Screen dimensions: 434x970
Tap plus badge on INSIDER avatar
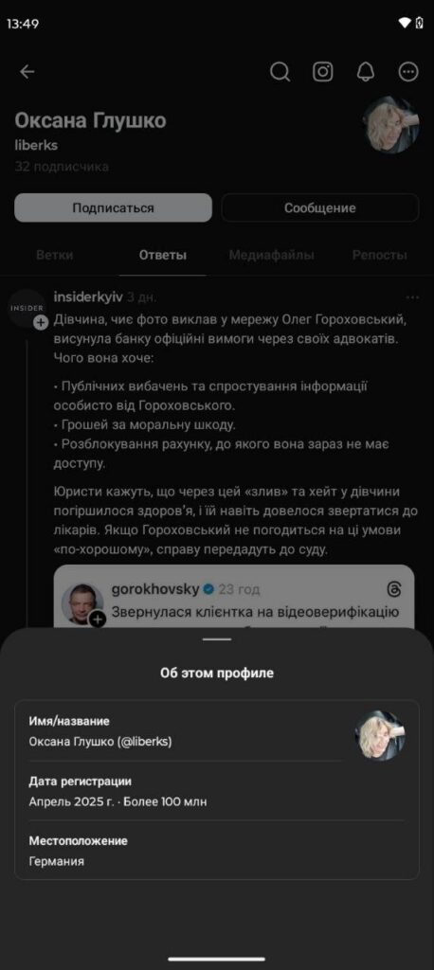pyautogui.click(x=41, y=322)
